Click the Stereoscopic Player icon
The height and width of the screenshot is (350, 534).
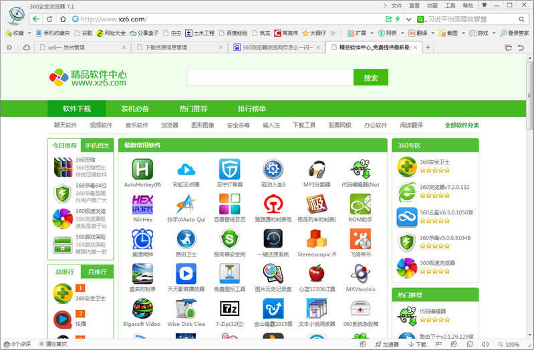point(317,238)
